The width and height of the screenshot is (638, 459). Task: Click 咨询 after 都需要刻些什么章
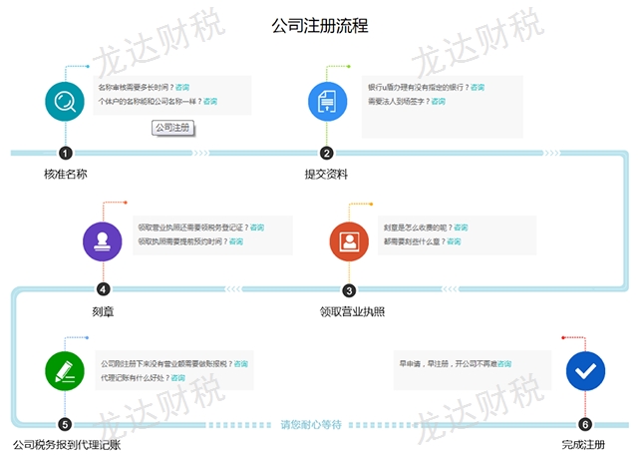(454, 241)
